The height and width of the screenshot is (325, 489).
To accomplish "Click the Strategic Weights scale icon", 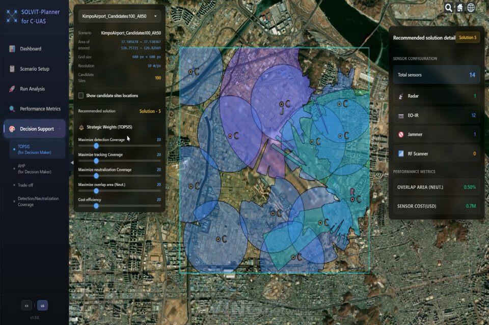I will coord(81,127).
